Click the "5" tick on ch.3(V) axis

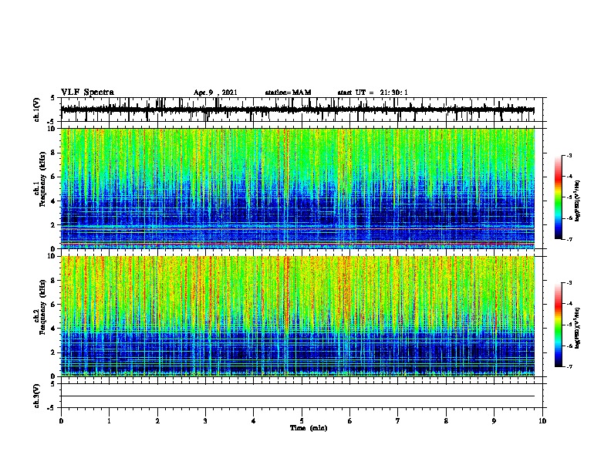click(x=53, y=384)
